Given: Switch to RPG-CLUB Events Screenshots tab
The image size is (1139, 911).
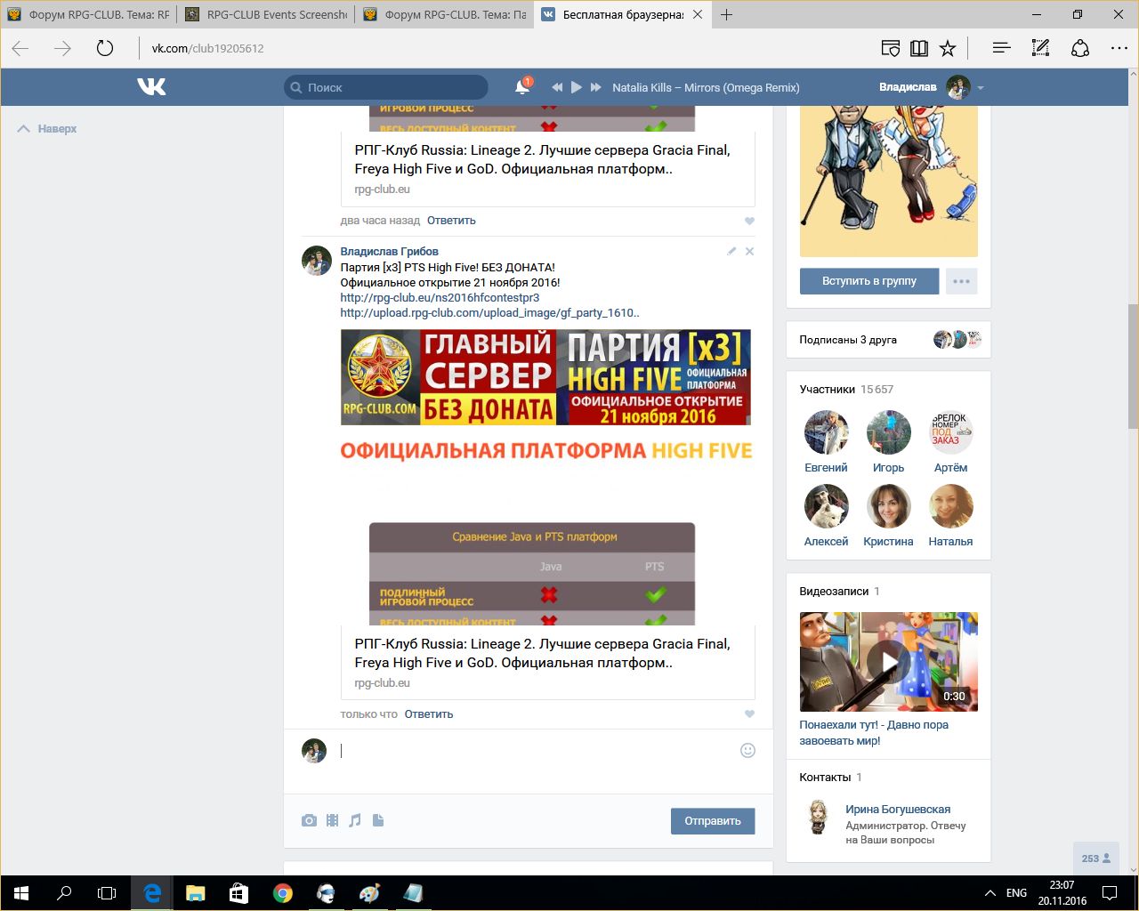Looking at the screenshot, I should point(266,14).
